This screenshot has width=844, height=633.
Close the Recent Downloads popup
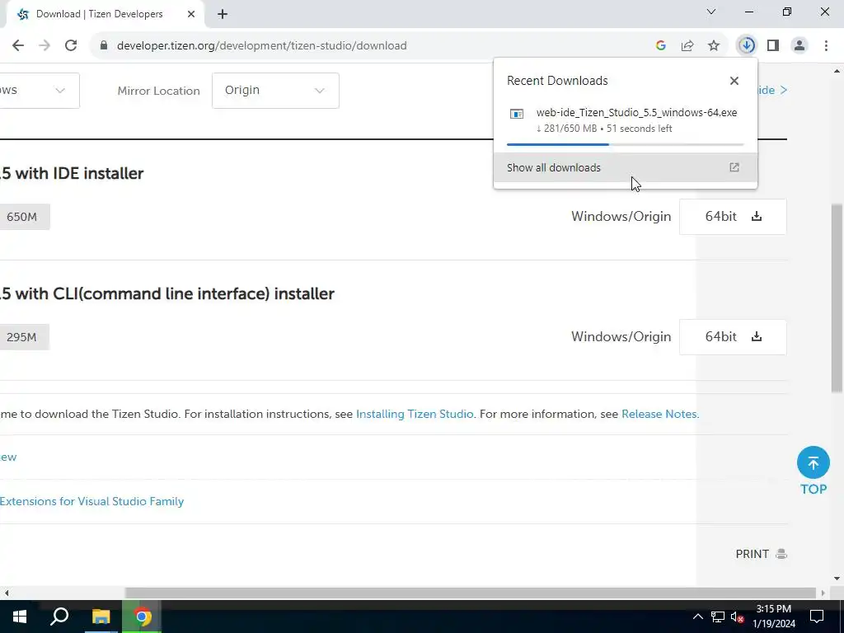pyautogui.click(x=734, y=81)
